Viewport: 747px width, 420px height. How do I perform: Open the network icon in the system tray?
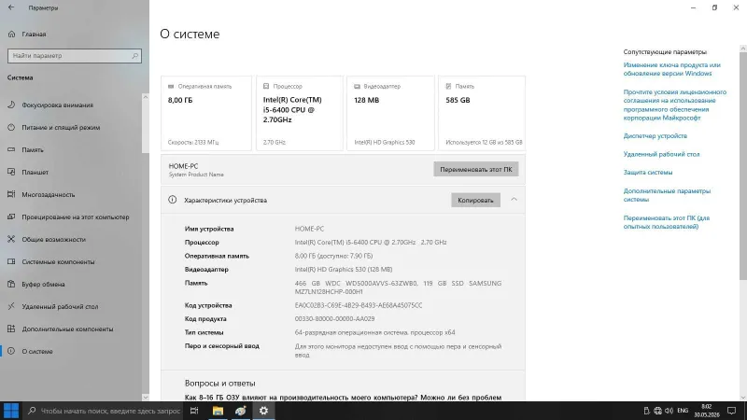coord(658,411)
